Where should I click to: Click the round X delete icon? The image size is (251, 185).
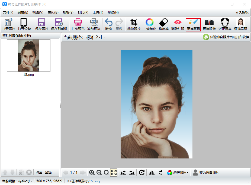[29, 172]
